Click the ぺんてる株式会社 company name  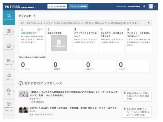tap(37, 102)
